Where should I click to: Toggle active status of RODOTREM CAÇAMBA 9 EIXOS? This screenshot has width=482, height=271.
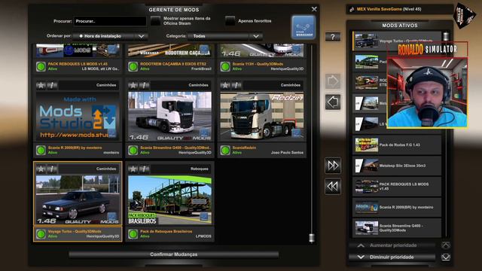click(133, 66)
